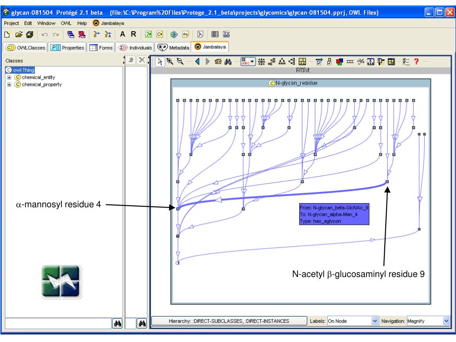
Task: Click the green bug-shaped toolbar icon
Action: pyautogui.click(x=174, y=34)
